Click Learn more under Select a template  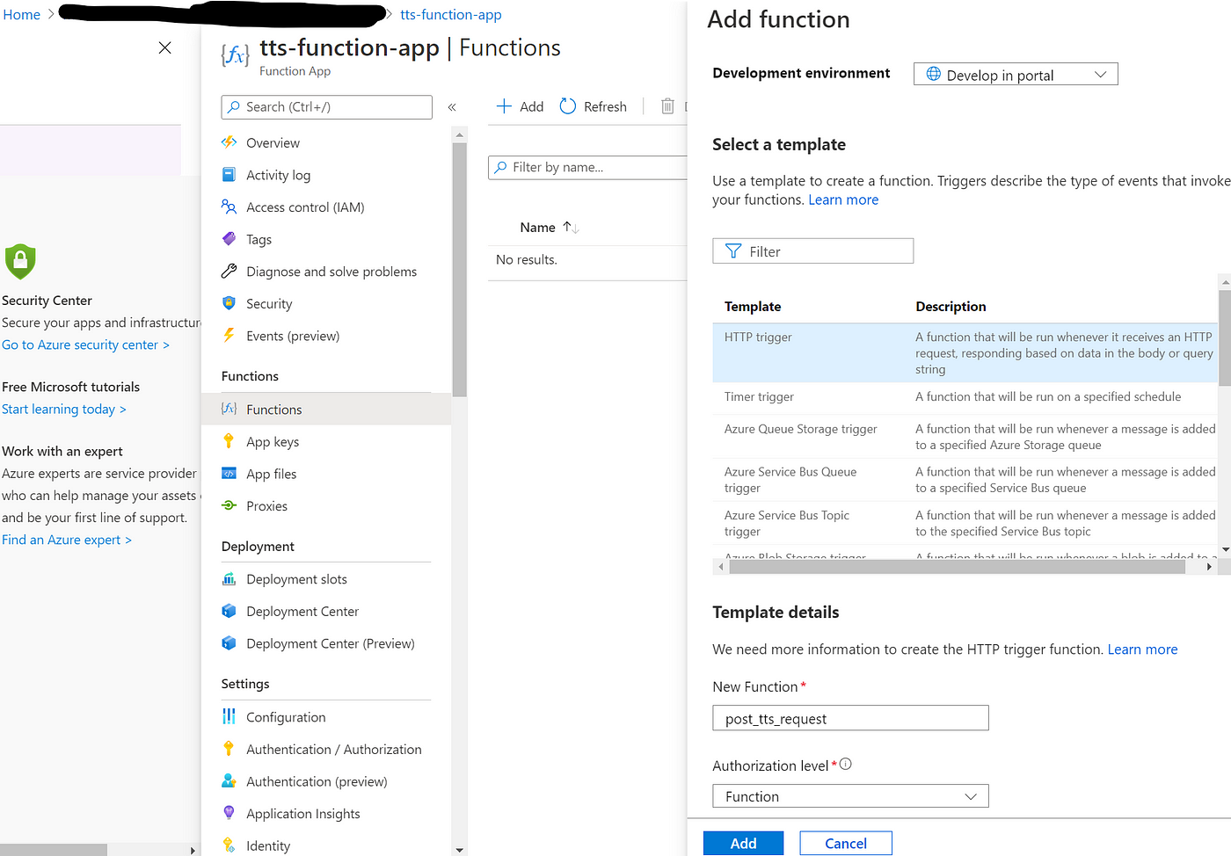point(843,200)
